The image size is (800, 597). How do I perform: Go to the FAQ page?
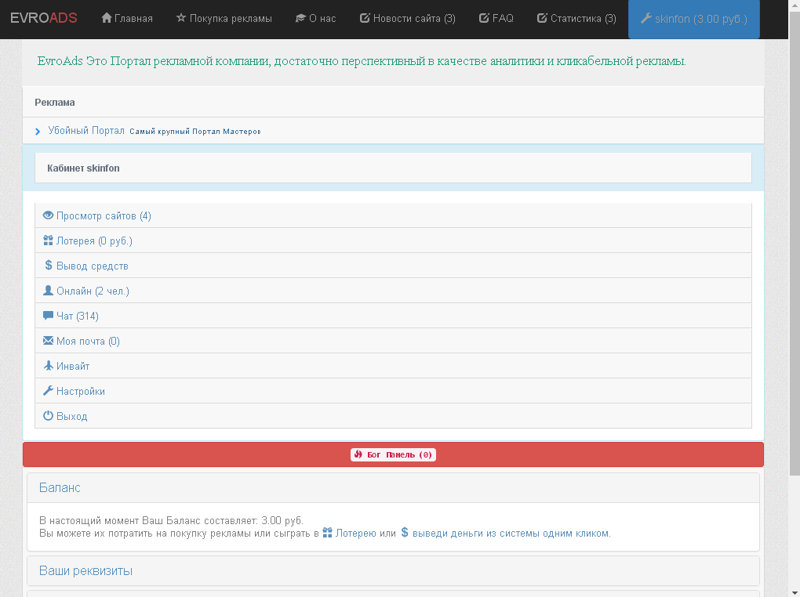coord(496,19)
